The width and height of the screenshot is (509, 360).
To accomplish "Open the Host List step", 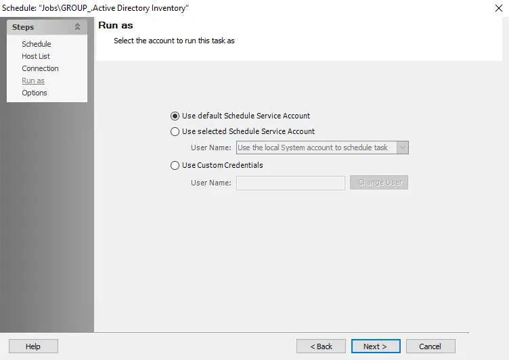I will 36,56.
